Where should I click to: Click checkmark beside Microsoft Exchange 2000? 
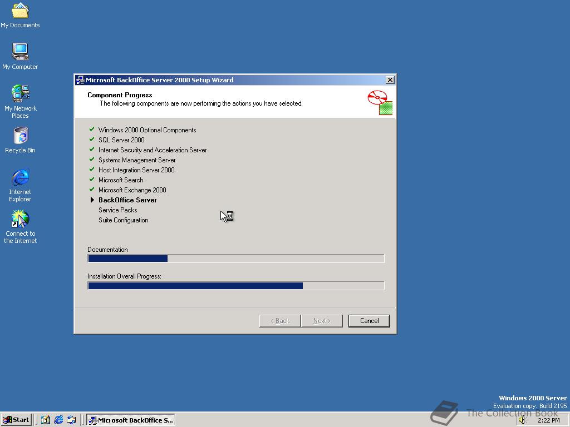pos(92,189)
